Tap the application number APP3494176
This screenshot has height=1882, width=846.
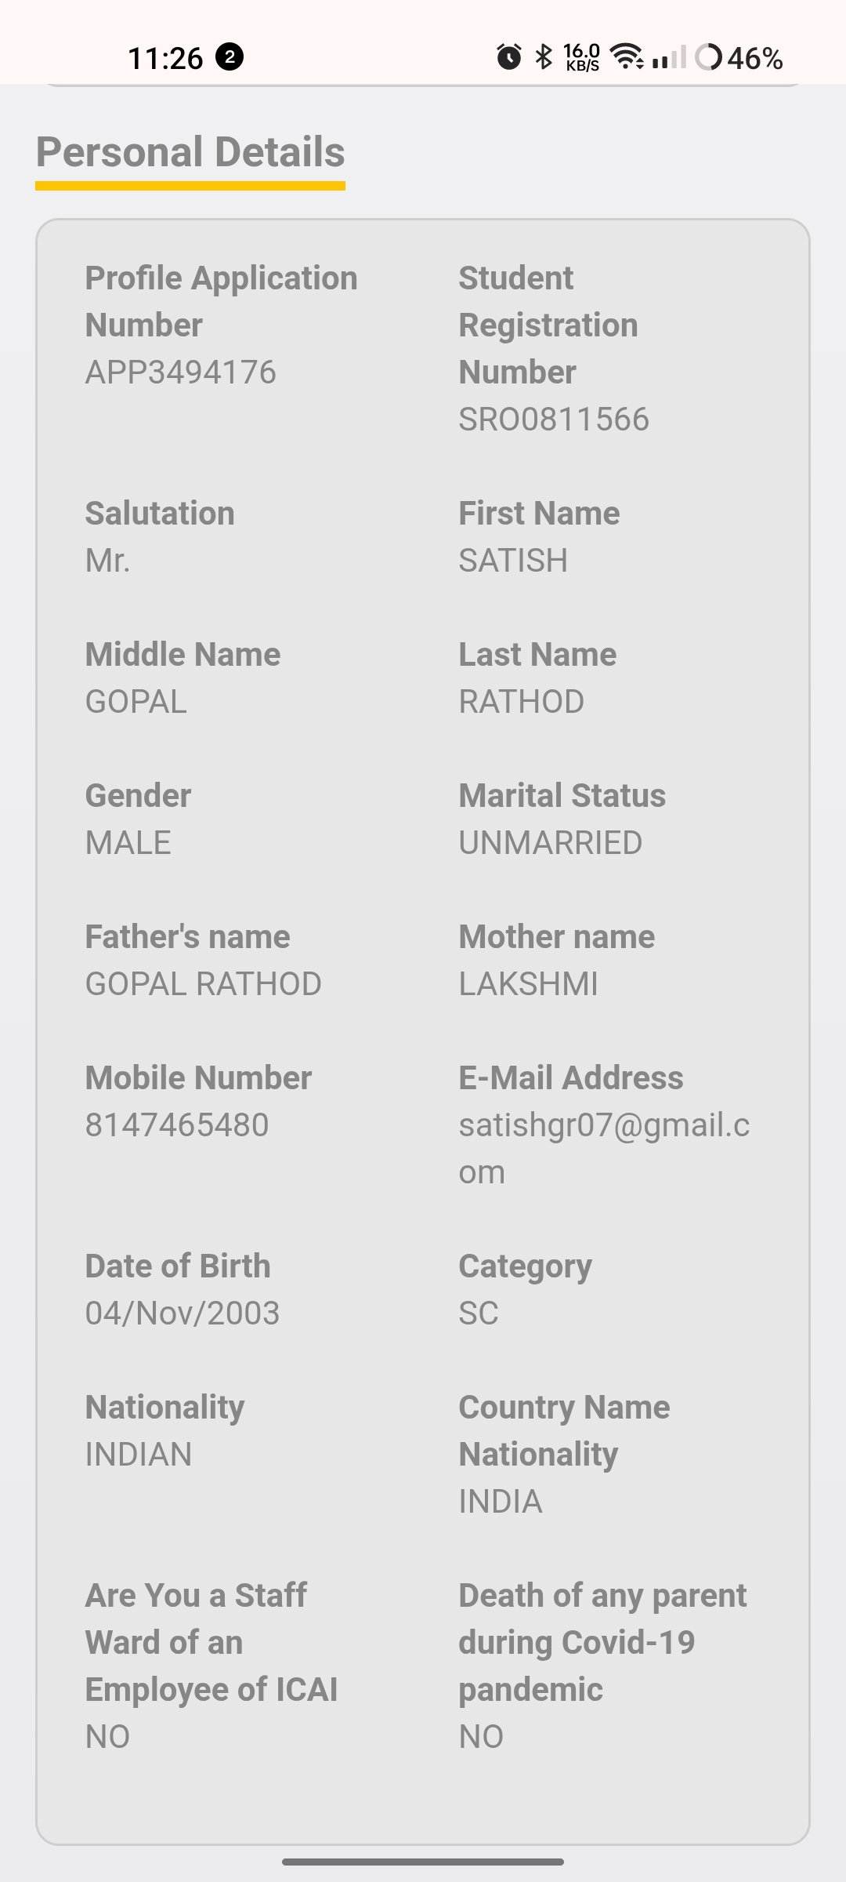click(x=181, y=372)
